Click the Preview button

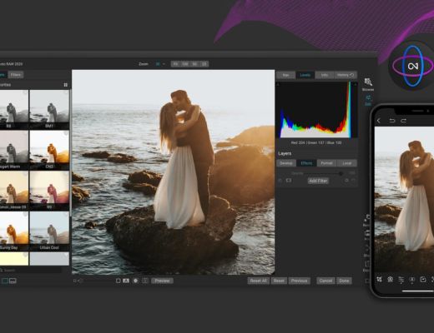click(x=162, y=281)
